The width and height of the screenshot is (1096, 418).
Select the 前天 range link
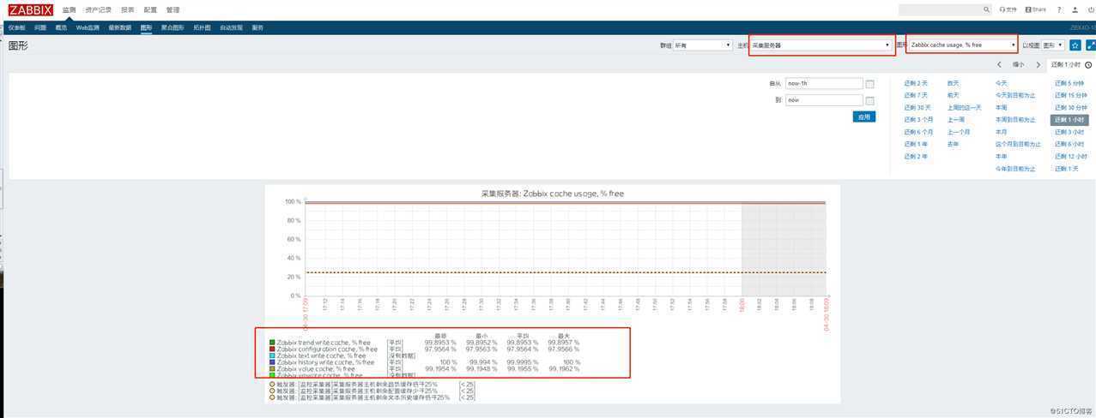(954, 95)
